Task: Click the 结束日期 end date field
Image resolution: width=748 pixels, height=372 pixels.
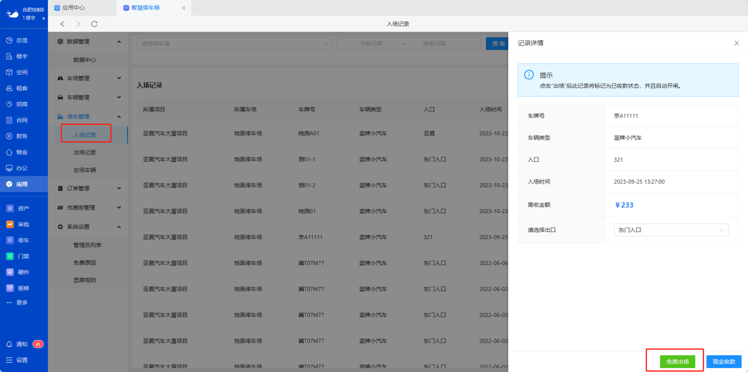Action: pyautogui.click(x=434, y=44)
